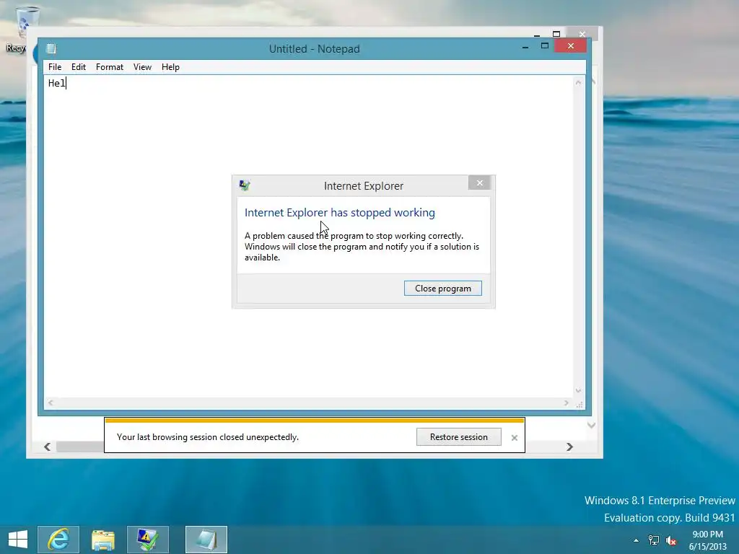
Task: Show hidden system tray icons
Action: 637,540
